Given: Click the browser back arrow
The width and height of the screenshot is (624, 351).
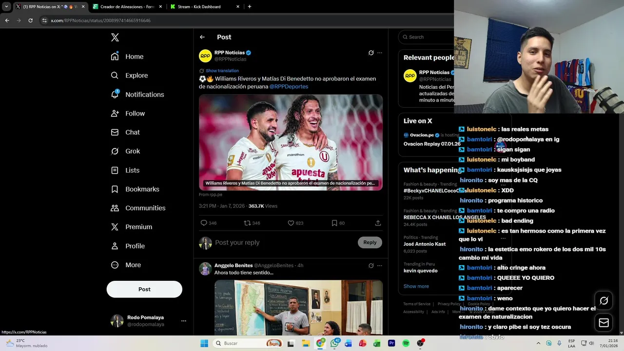Looking at the screenshot, I should (x=7, y=20).
